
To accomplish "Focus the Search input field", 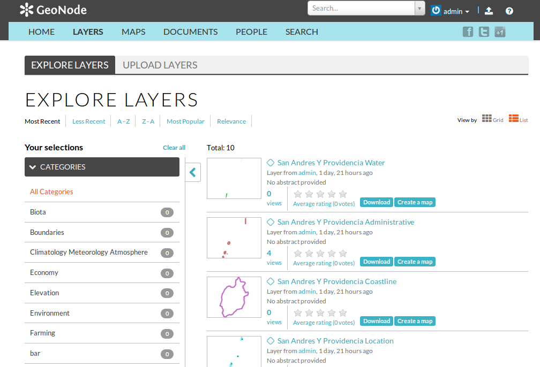I will click(361, 8).
